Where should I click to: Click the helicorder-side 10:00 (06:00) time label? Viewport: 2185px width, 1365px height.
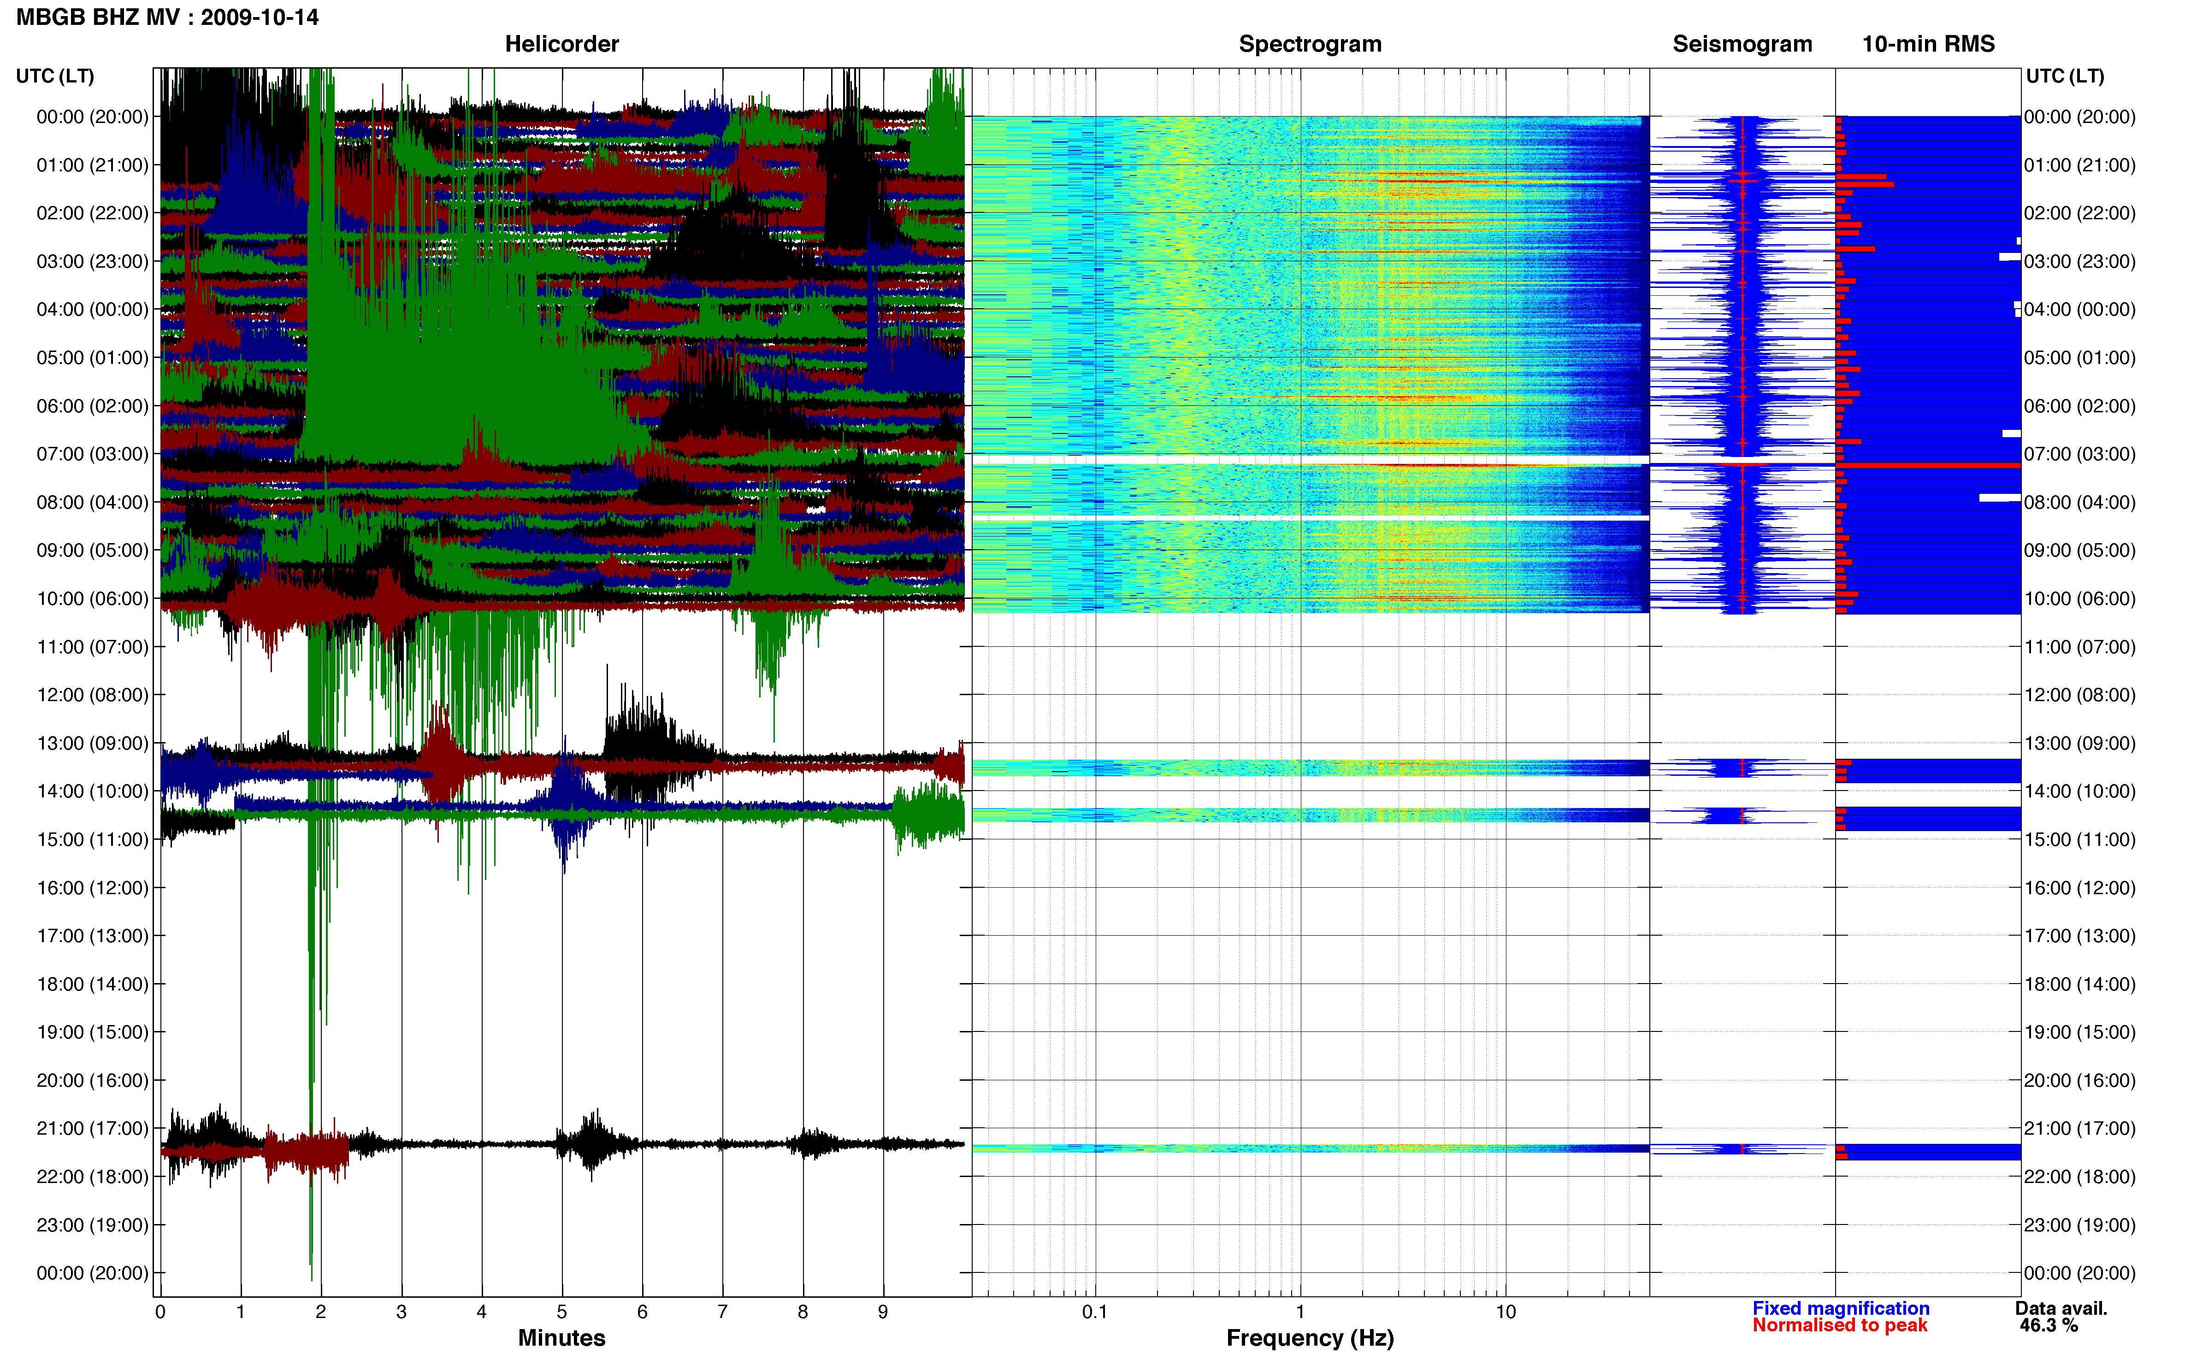(x=92, y=598)
